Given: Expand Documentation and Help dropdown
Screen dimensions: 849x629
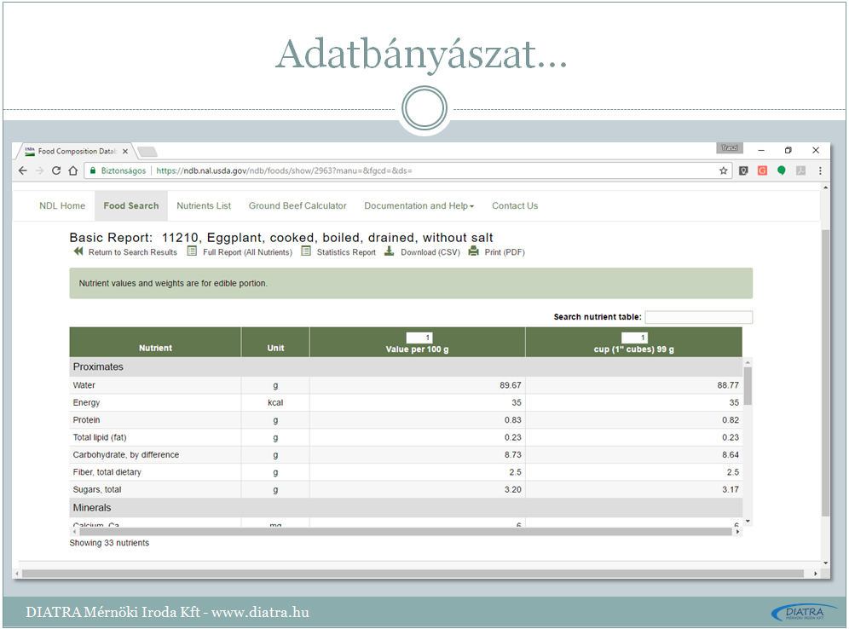Looking at the screenshot, I should (419, 205).
